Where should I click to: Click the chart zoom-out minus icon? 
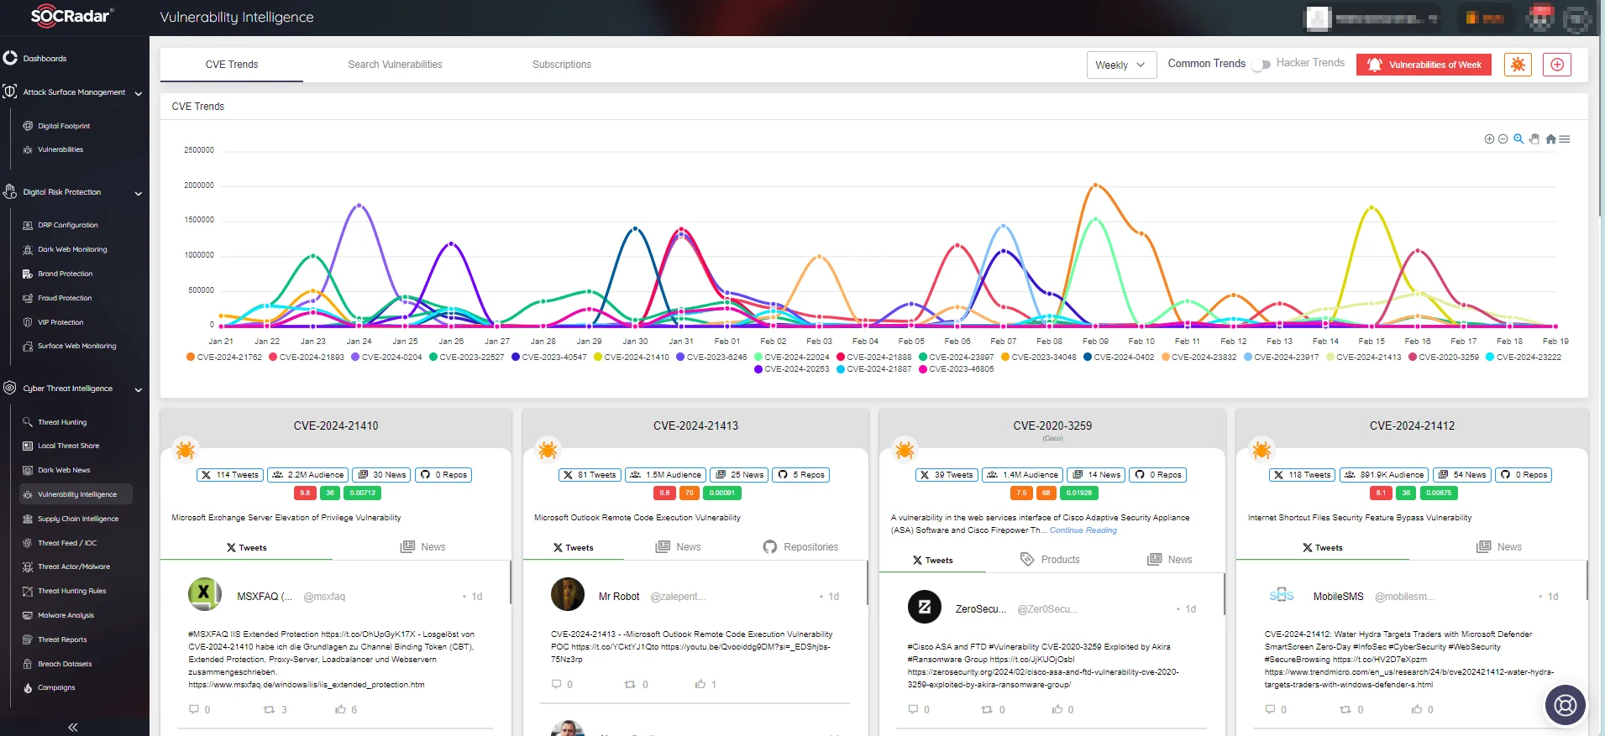click(1503, 139)
